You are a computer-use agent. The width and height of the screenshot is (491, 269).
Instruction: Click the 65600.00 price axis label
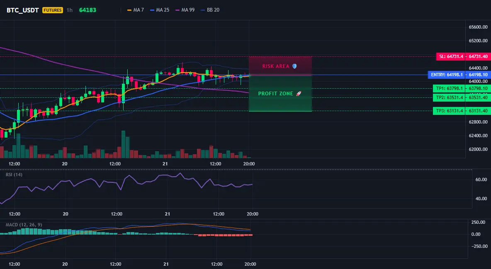[478, 27]
